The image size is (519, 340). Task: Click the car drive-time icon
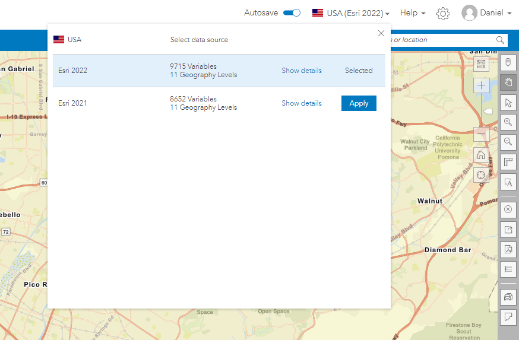[x=508, y=297]
